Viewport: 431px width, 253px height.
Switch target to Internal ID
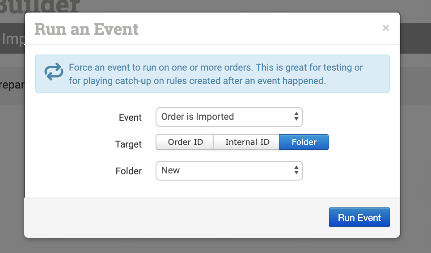(x=247, y=143)
